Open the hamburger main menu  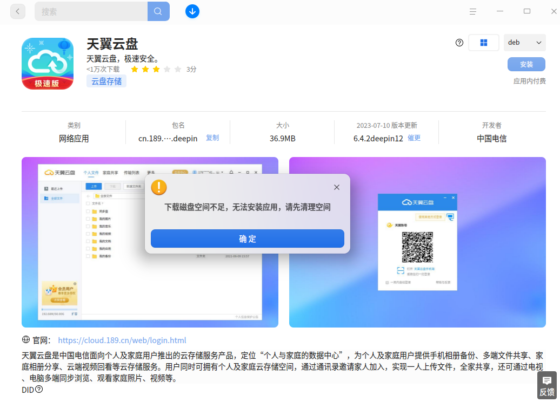coord(473,11)
